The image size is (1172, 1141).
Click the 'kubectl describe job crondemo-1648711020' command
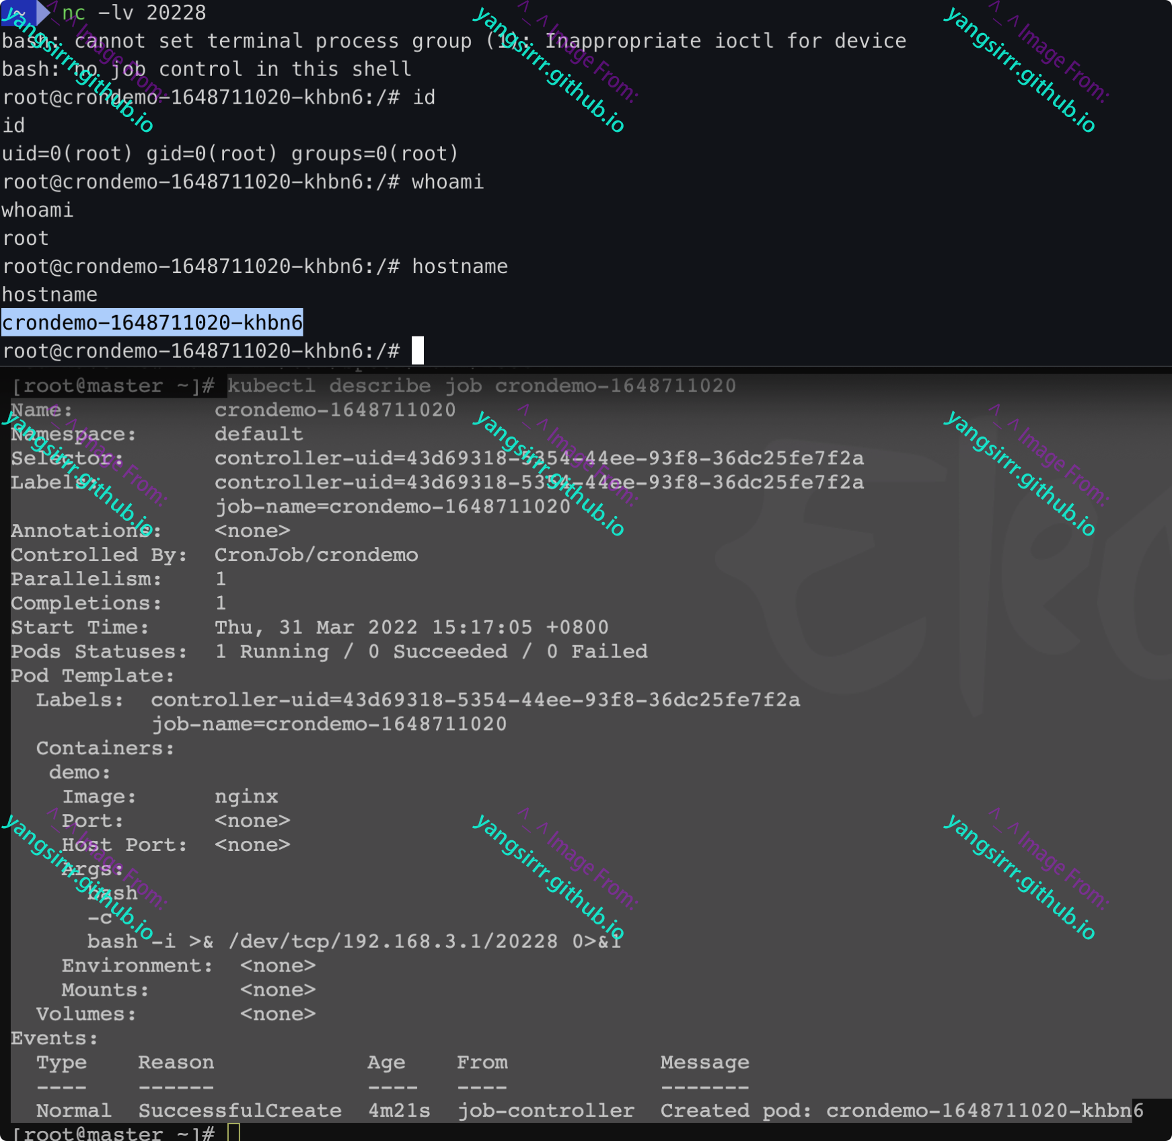482,385
